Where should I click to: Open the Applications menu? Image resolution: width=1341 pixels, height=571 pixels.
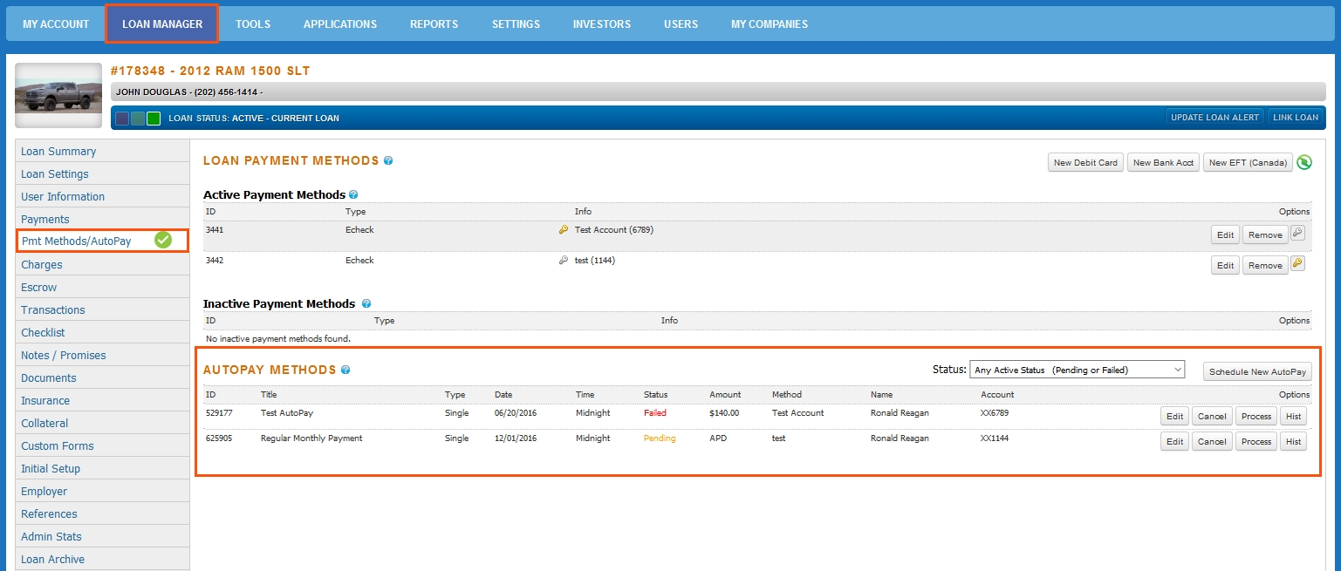340,24
